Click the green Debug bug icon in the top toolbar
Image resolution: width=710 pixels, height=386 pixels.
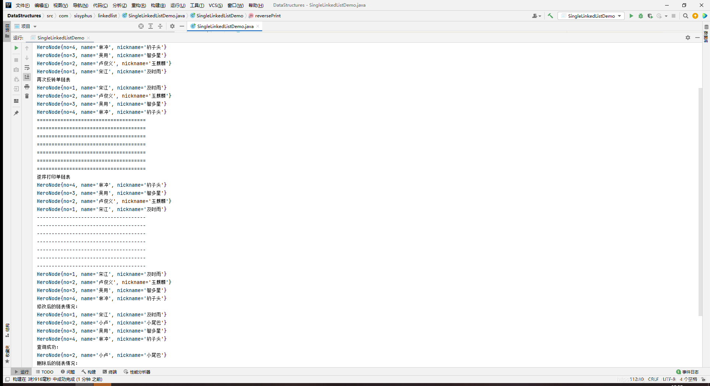tap(641, 16)
